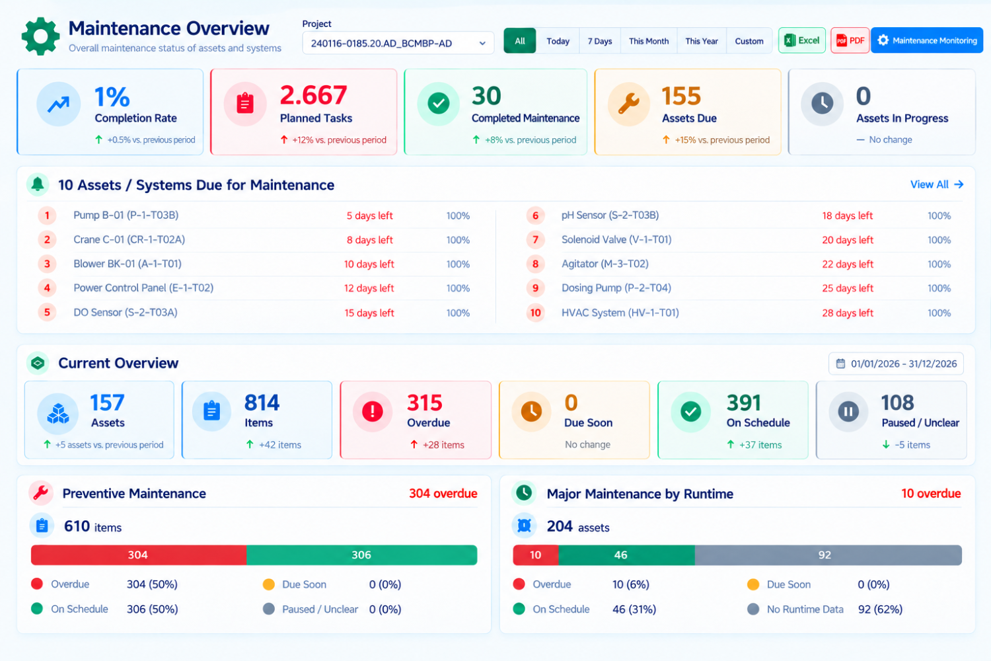This screenshot has width=991, height=661.
Task: Click the 304 overdue red label
Action: 443,494
